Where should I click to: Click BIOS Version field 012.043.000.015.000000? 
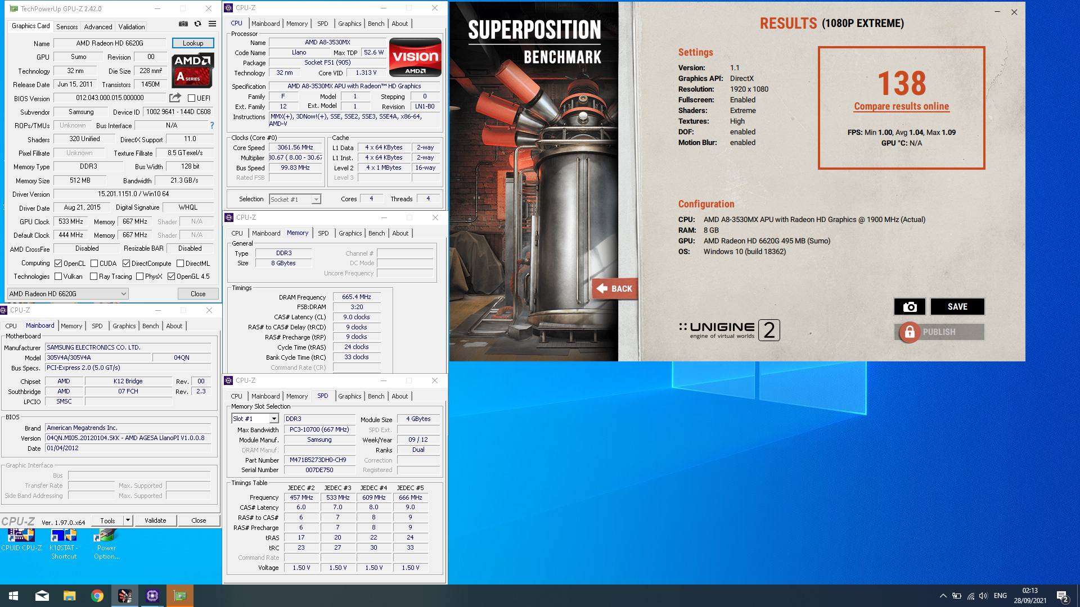click(110, 98)
